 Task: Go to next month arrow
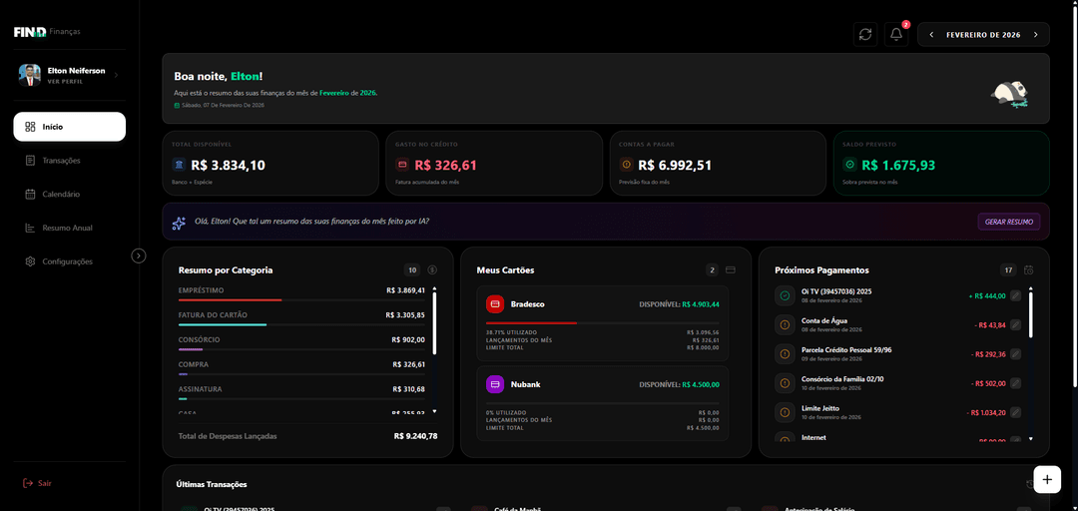click(1035, 34)
